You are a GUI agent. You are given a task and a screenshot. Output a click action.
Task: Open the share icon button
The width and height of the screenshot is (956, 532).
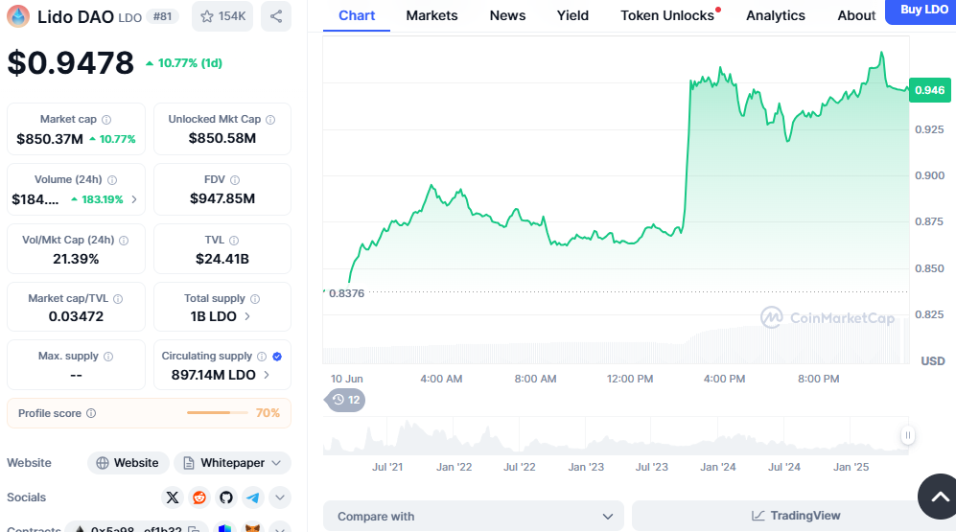(x=275, y=16)
